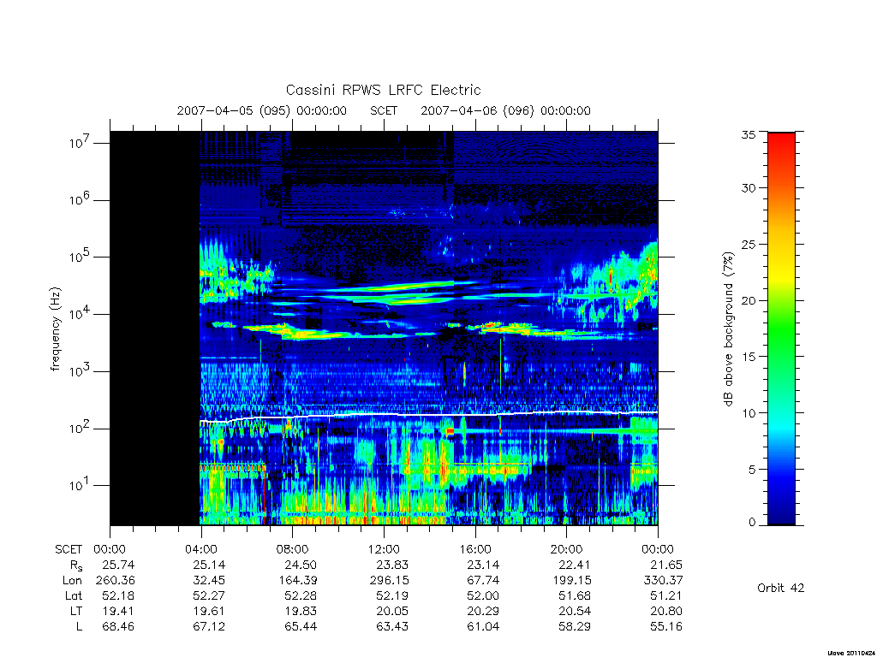Click Lat value 52.27

click(209, 595)
